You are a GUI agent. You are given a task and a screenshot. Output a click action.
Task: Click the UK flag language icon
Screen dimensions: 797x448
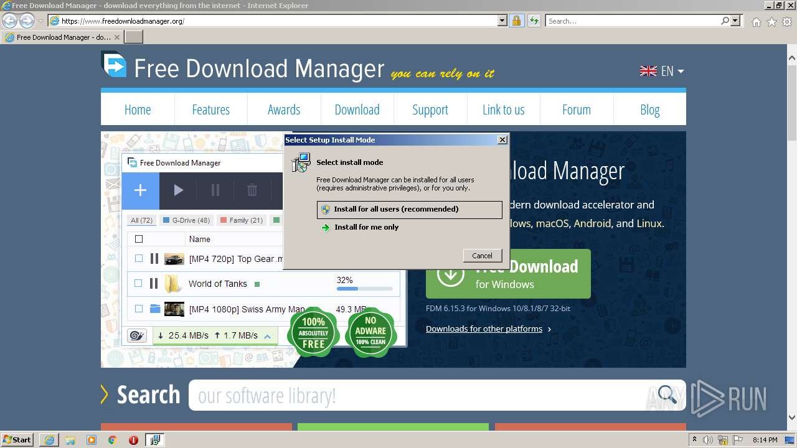(648, 71)
